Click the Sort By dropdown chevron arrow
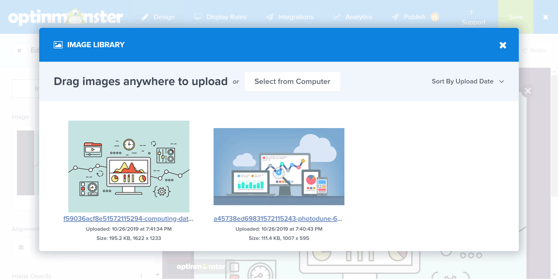Image resolution: width=558 pixels, height=279 pixels. (501, 82)
